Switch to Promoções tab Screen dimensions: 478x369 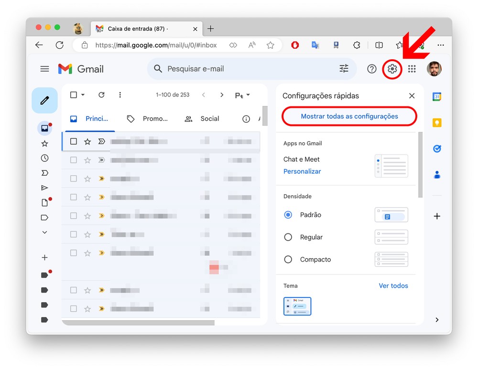[x=147, y=119]
